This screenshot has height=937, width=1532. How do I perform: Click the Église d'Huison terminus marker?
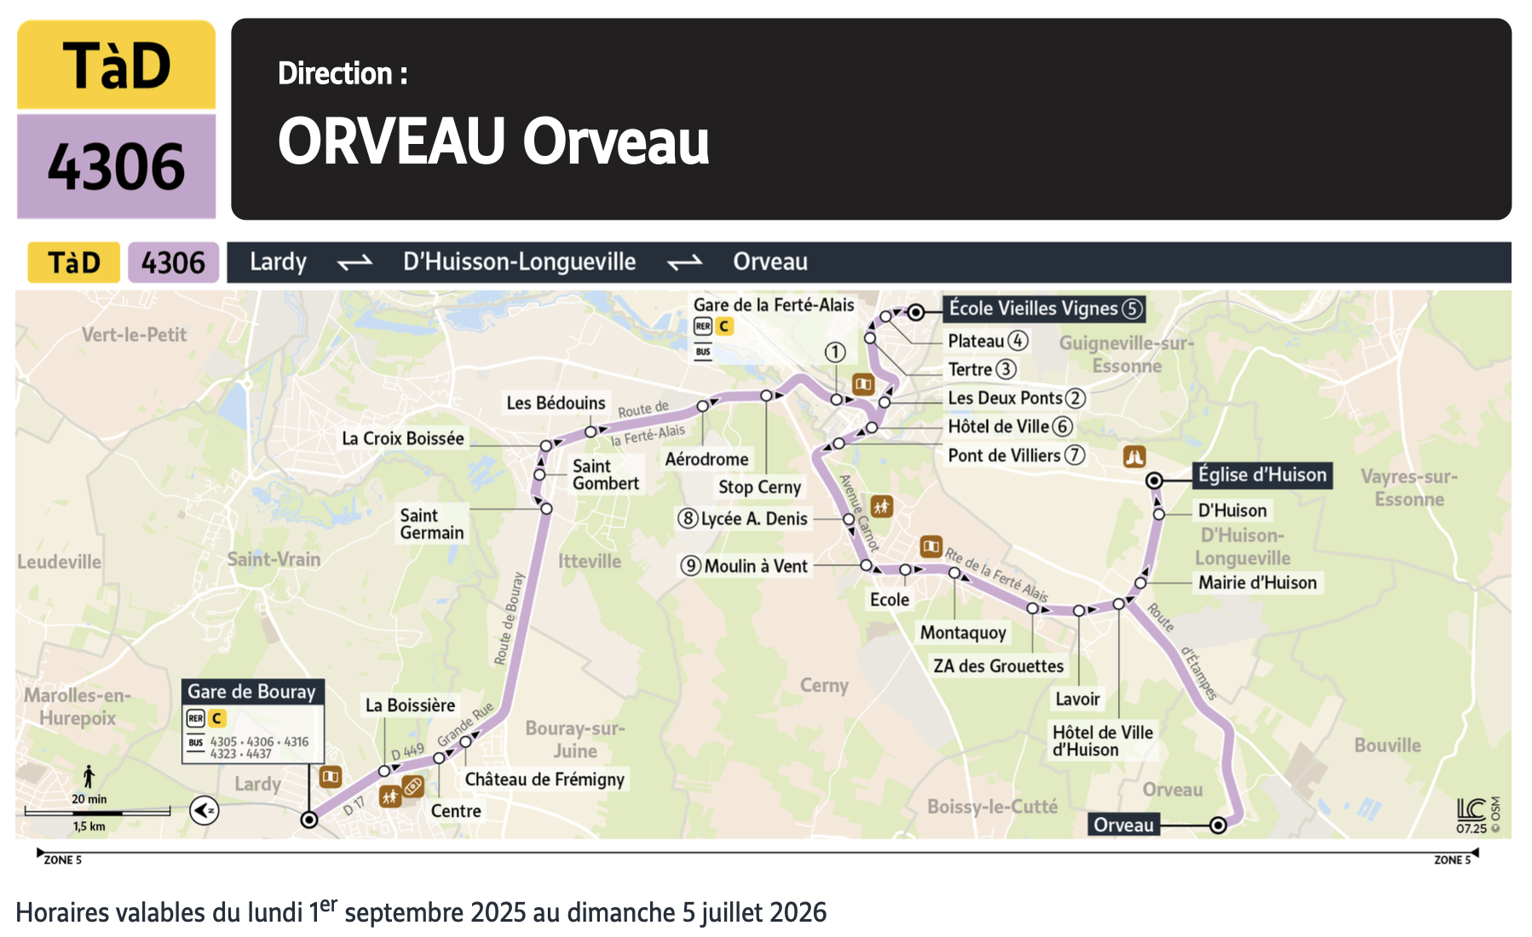click(x=1155, y=481)
